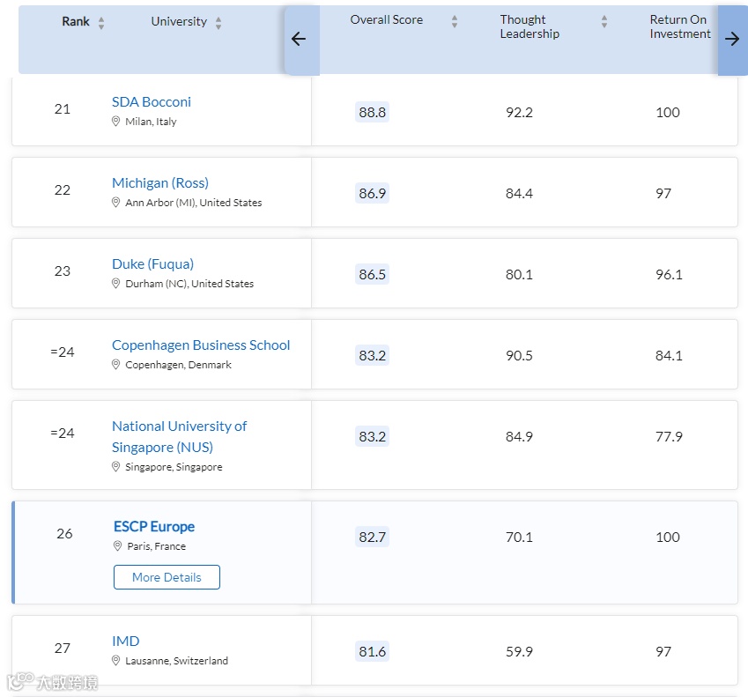Image resolution: width=748 pixels, height=697 pixels.
Task: Select Duke return on investment 96.1
Action: (669, 274)
